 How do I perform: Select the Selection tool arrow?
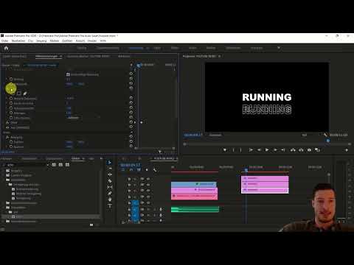(x=110, y=163)
